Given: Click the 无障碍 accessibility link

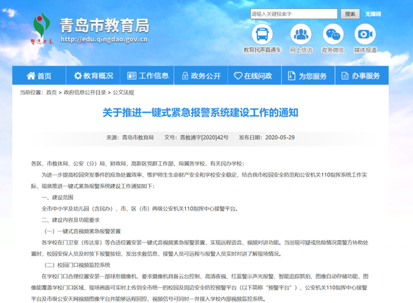Looking at the screenshot, I should (x=373, y=14).
